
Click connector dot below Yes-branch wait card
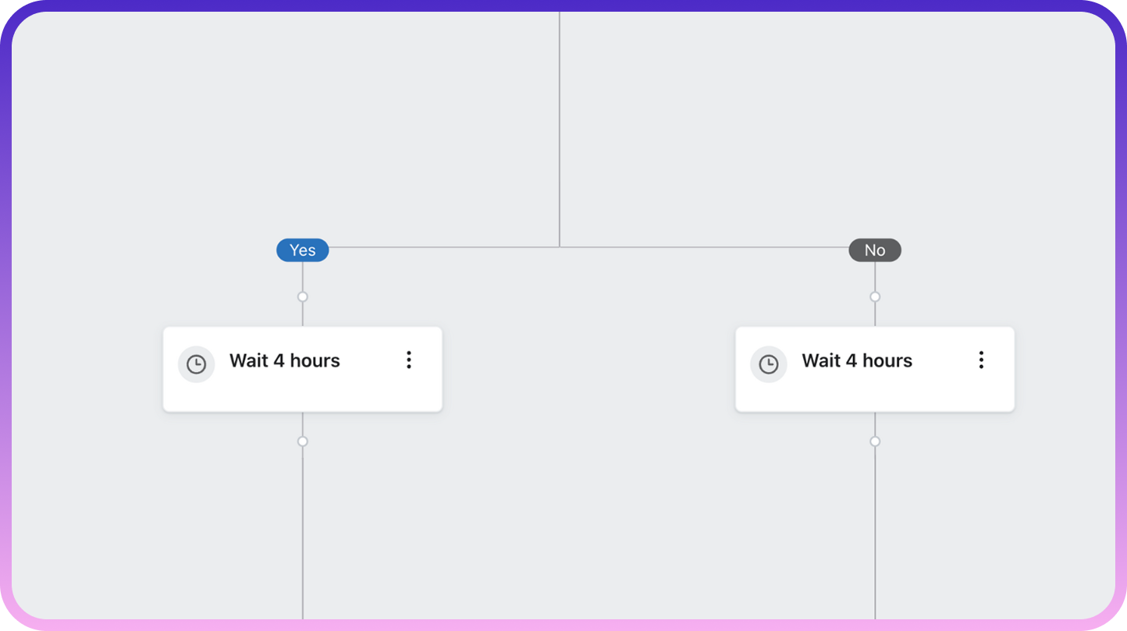tap(303, 441)
